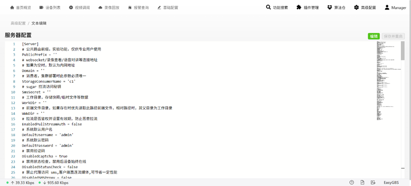Screen dimensions: 411x186
Task: Click the green 编辑 button
Action: 373,37
